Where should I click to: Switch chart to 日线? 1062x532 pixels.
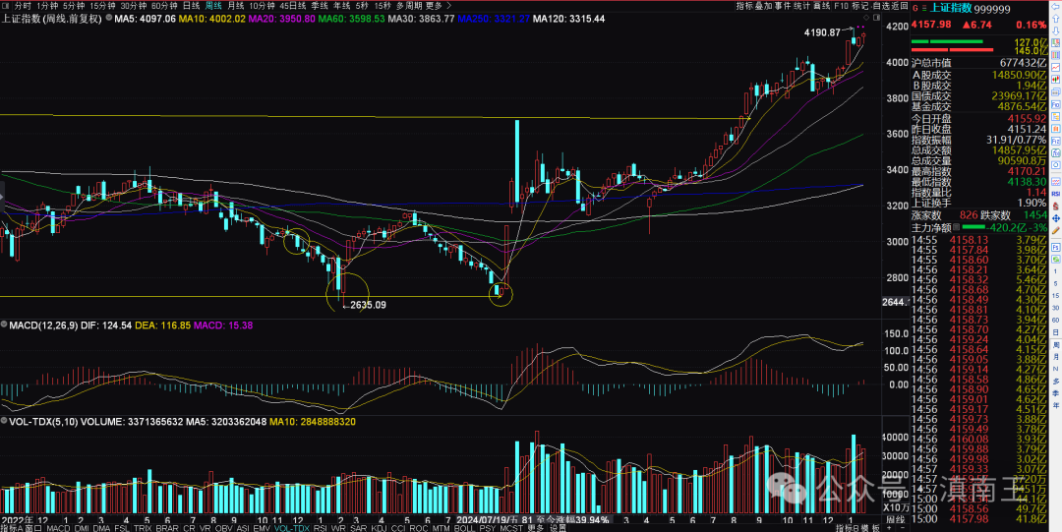[x=192, y=6]
